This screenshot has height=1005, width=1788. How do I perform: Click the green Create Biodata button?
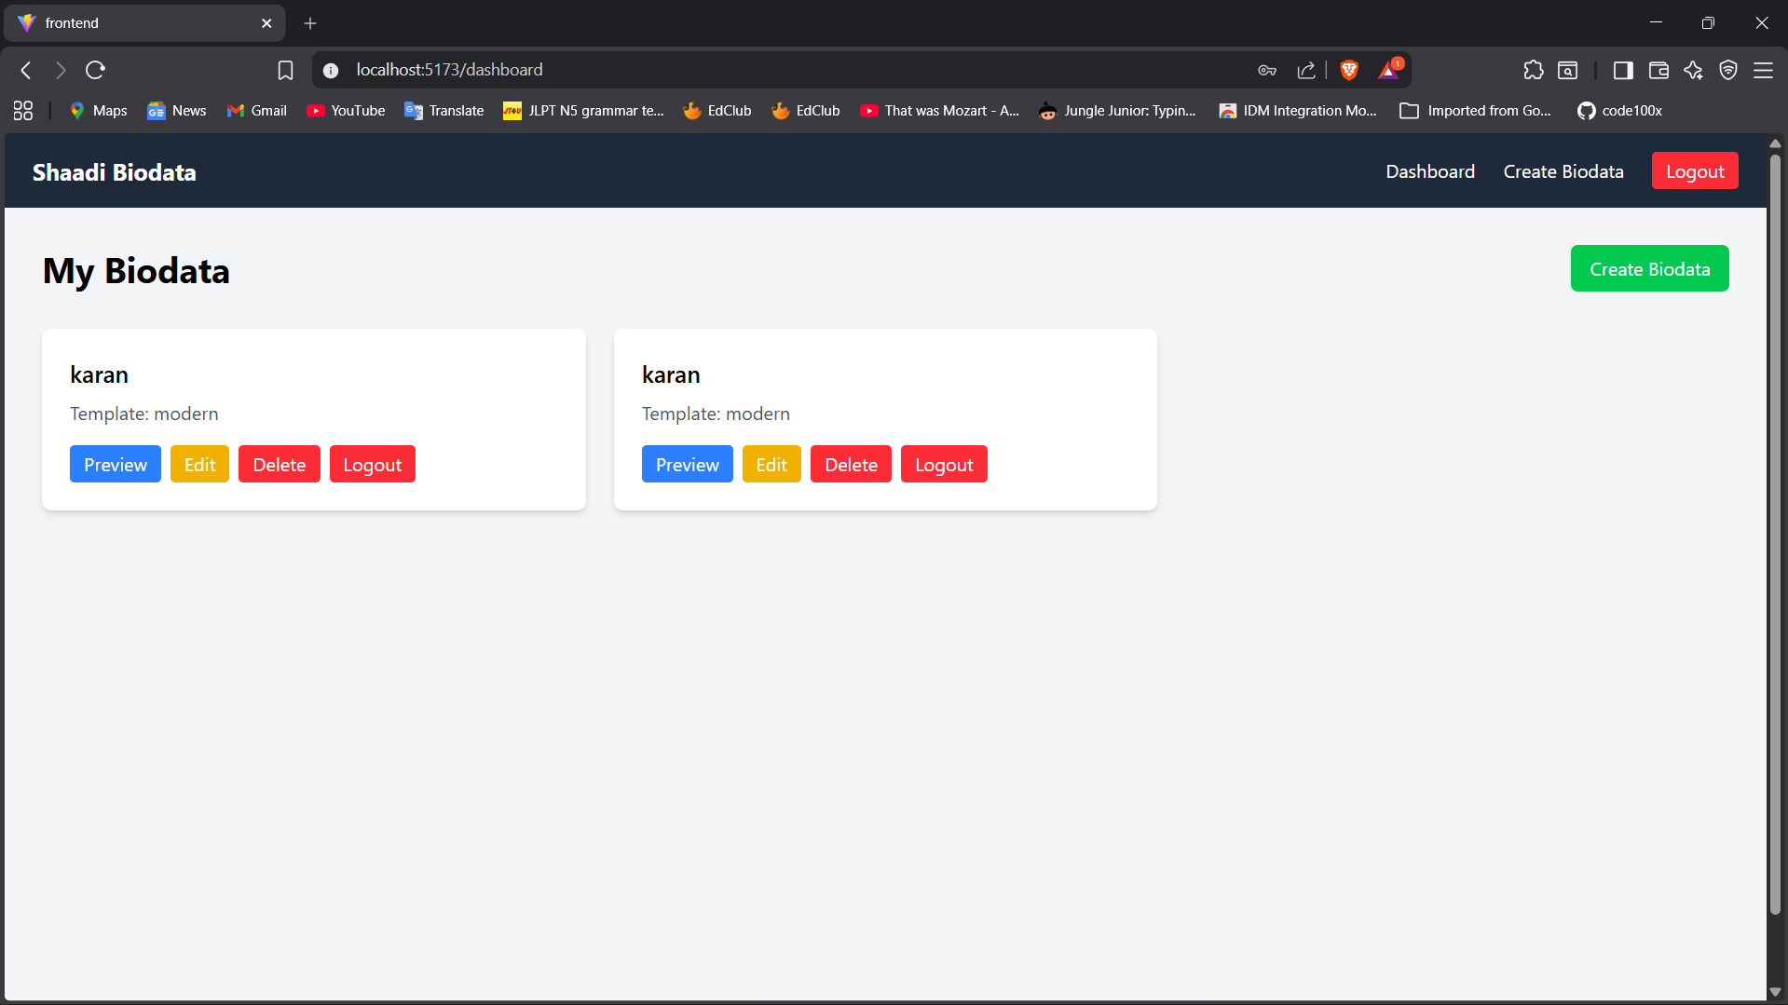1649,269
